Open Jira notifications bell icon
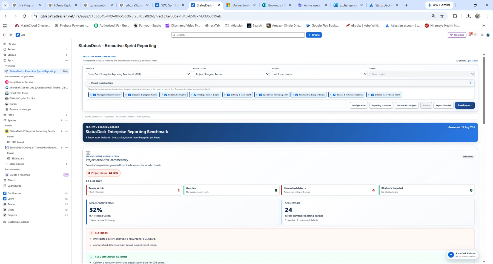493x264 pixels. 470,35
